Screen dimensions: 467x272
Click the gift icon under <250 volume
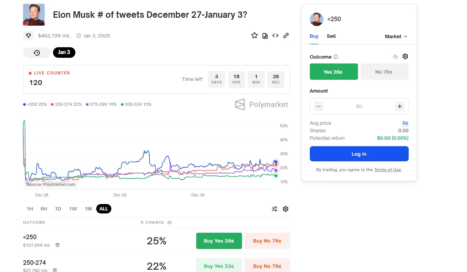pos(58,245)
